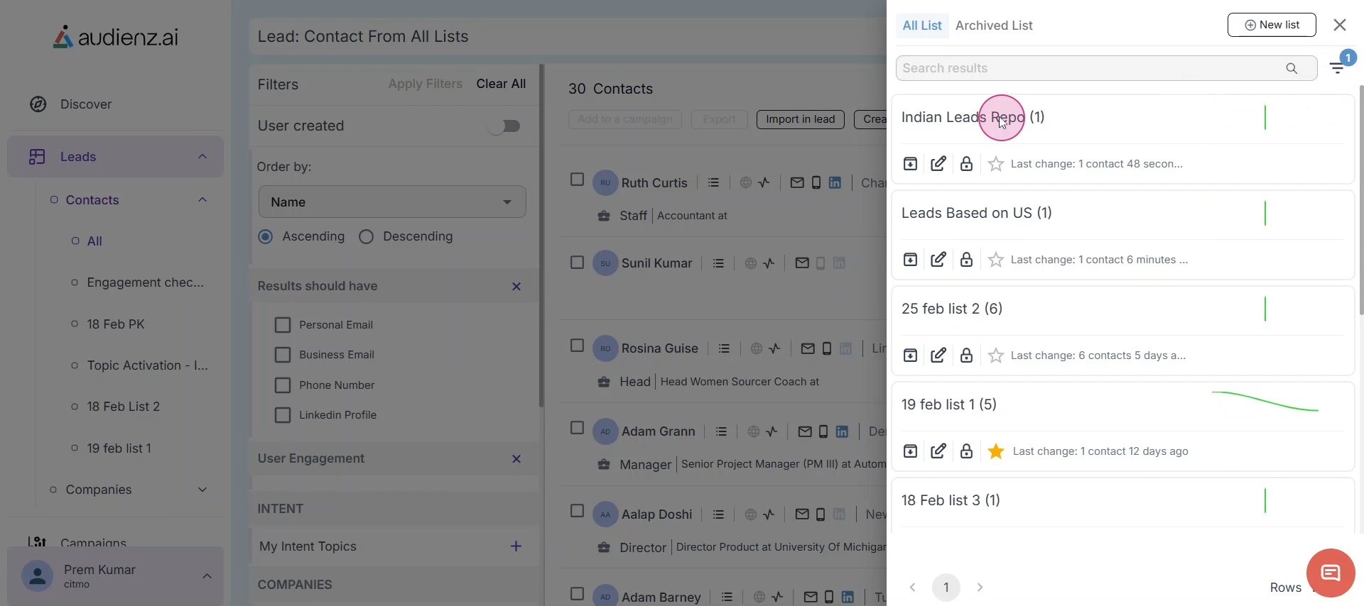Image resolution: width=1364 pixels, height=606 pixels.
Task: Open Engagement chec... list in sidebar
Action: click(x=145, y=282)
